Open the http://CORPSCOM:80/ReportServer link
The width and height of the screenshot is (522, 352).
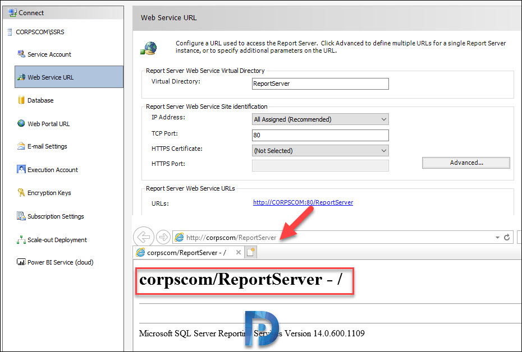[x=303, y=202]
